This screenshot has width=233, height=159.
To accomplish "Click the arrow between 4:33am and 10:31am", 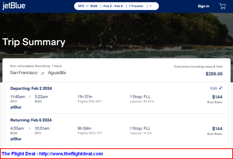I will click(x=30, y=128).
